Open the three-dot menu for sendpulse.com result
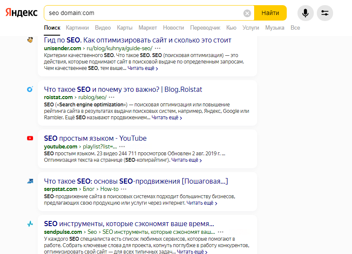The height and width of the screenshot is (254, 352). 221,232
